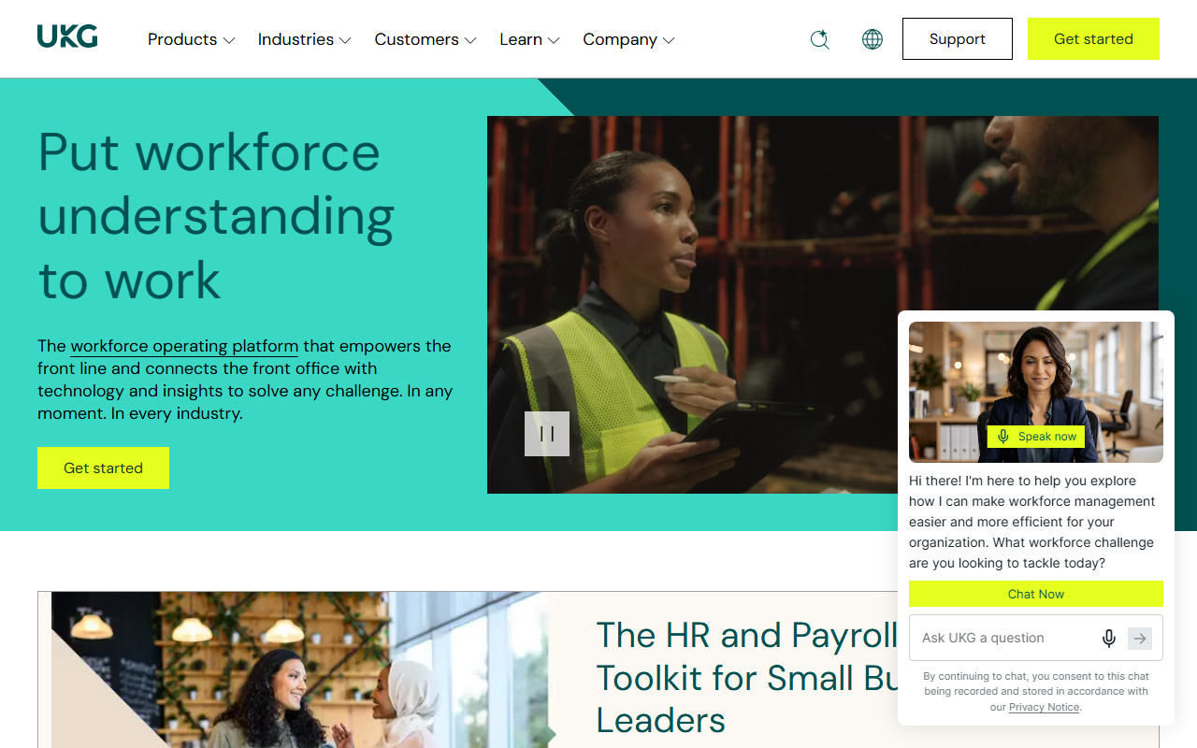Click the Speak now button
Screen dimensions: 1197x748
click(1036, 437)
